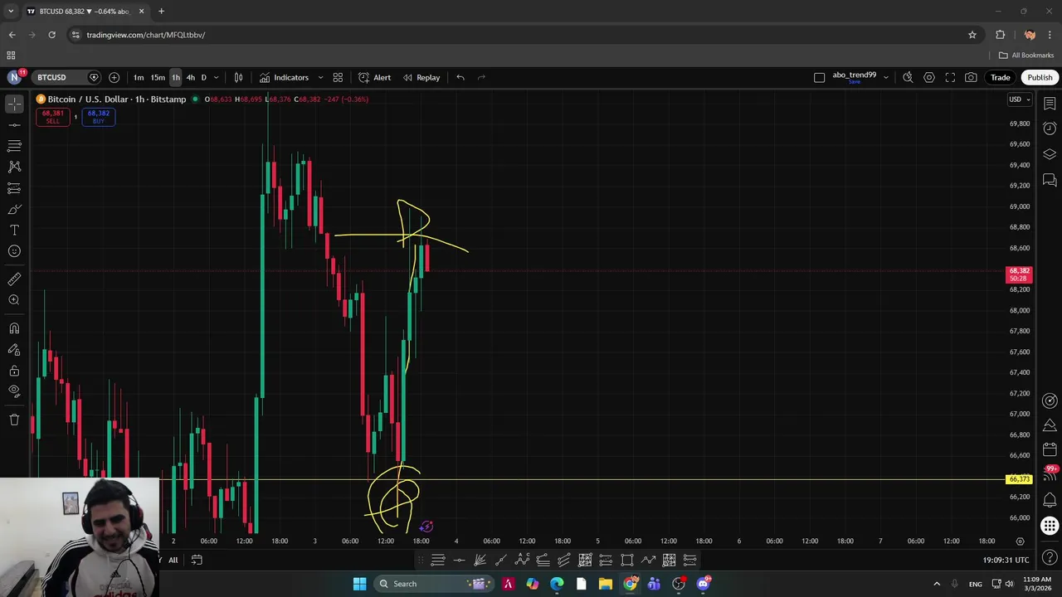Open forecasting and measurement tools

(14, 188)
